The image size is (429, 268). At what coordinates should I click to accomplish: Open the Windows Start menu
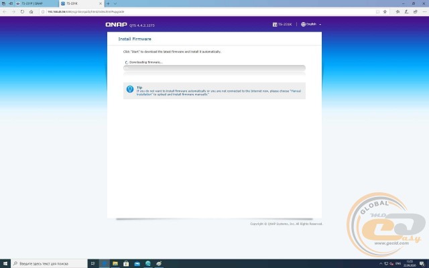[5, 263]
